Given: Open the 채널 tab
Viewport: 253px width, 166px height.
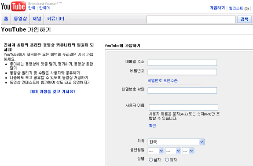Looking at the screenshot, I should [37, 19].
